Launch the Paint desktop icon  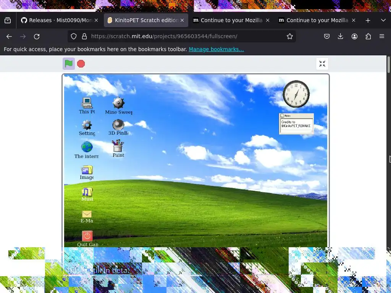[118, 149]
